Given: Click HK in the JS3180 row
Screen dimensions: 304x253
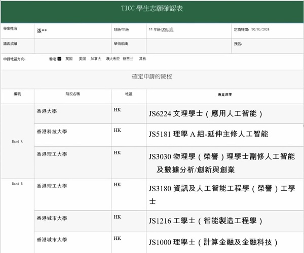Looking at the screenshot, I should tap(118, 185).
